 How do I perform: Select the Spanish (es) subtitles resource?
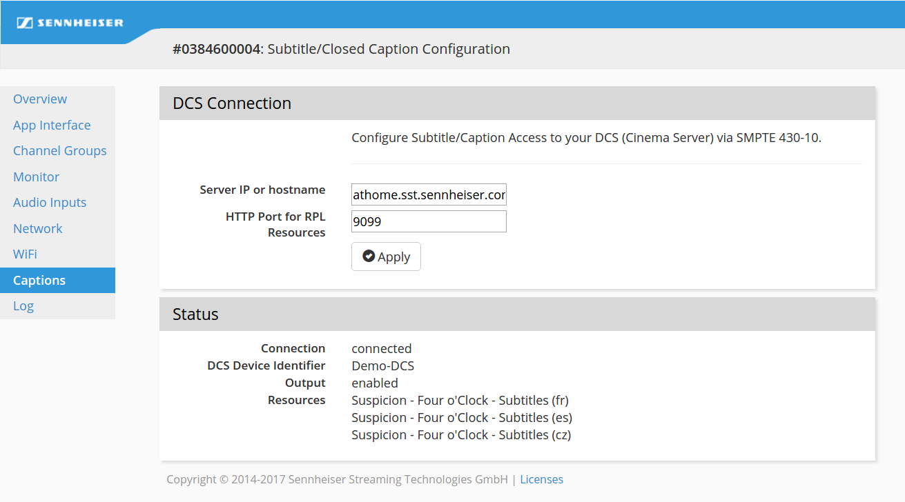point(461,418)
